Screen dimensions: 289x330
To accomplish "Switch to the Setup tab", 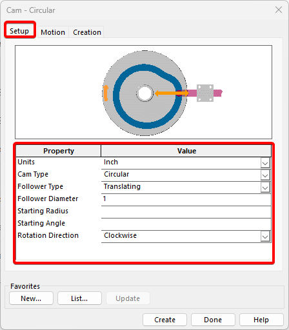I will coord(19,31).
